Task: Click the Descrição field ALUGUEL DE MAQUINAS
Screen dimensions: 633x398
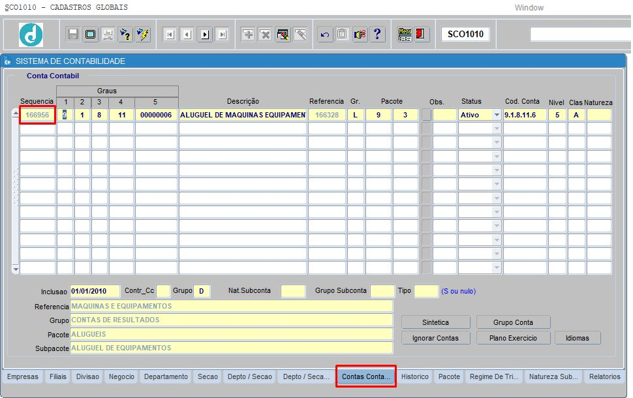Action: [243, 115]
